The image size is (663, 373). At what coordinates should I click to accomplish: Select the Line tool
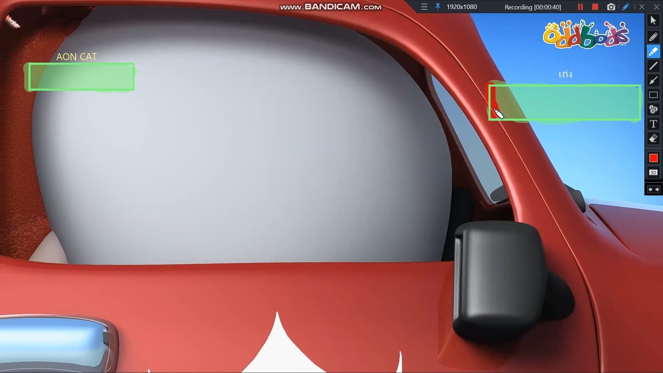click(x=653, y=66)
